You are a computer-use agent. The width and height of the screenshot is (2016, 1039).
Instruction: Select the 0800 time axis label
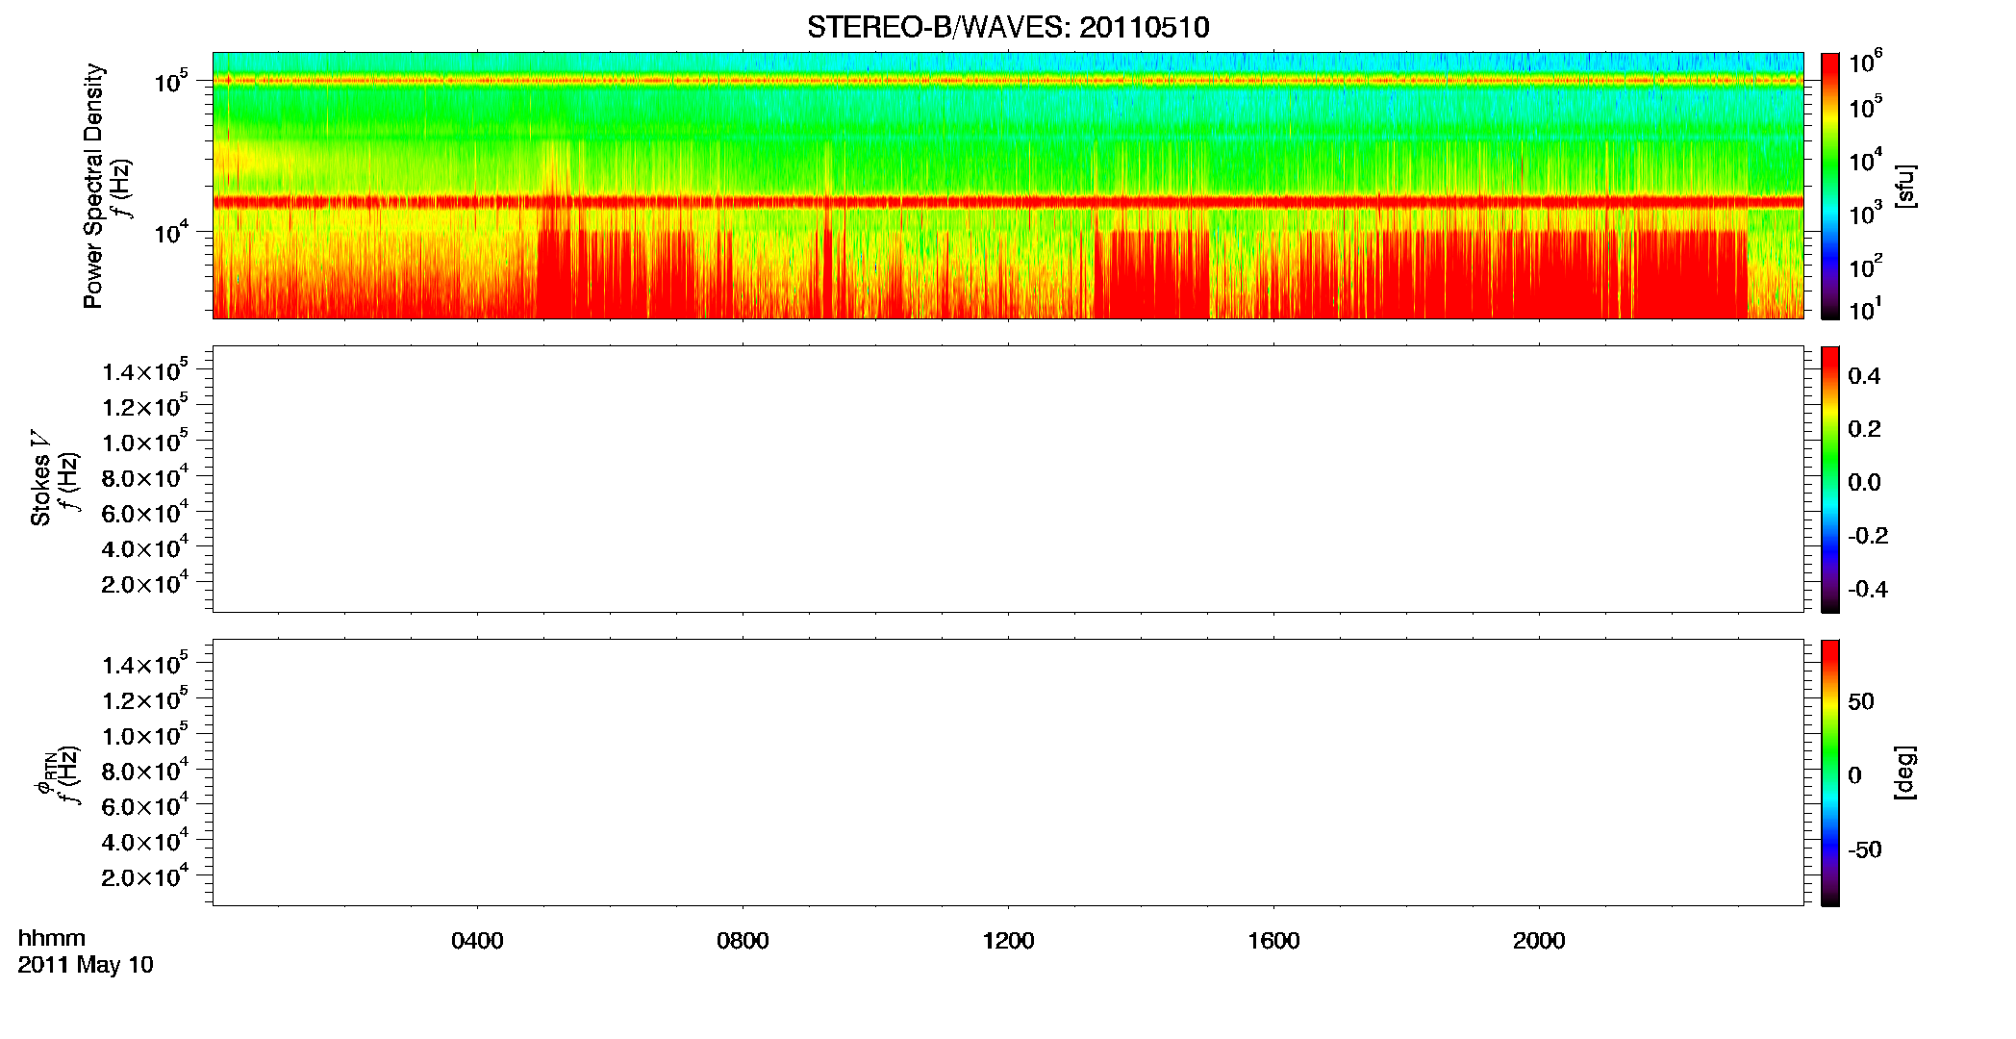pos(743,941)
